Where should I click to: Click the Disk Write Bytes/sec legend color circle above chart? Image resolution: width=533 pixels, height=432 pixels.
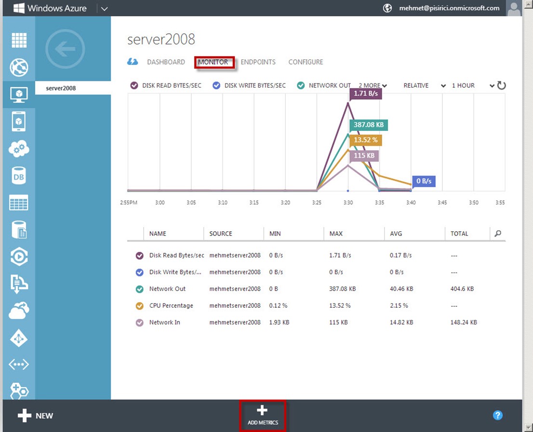(216, 86)
